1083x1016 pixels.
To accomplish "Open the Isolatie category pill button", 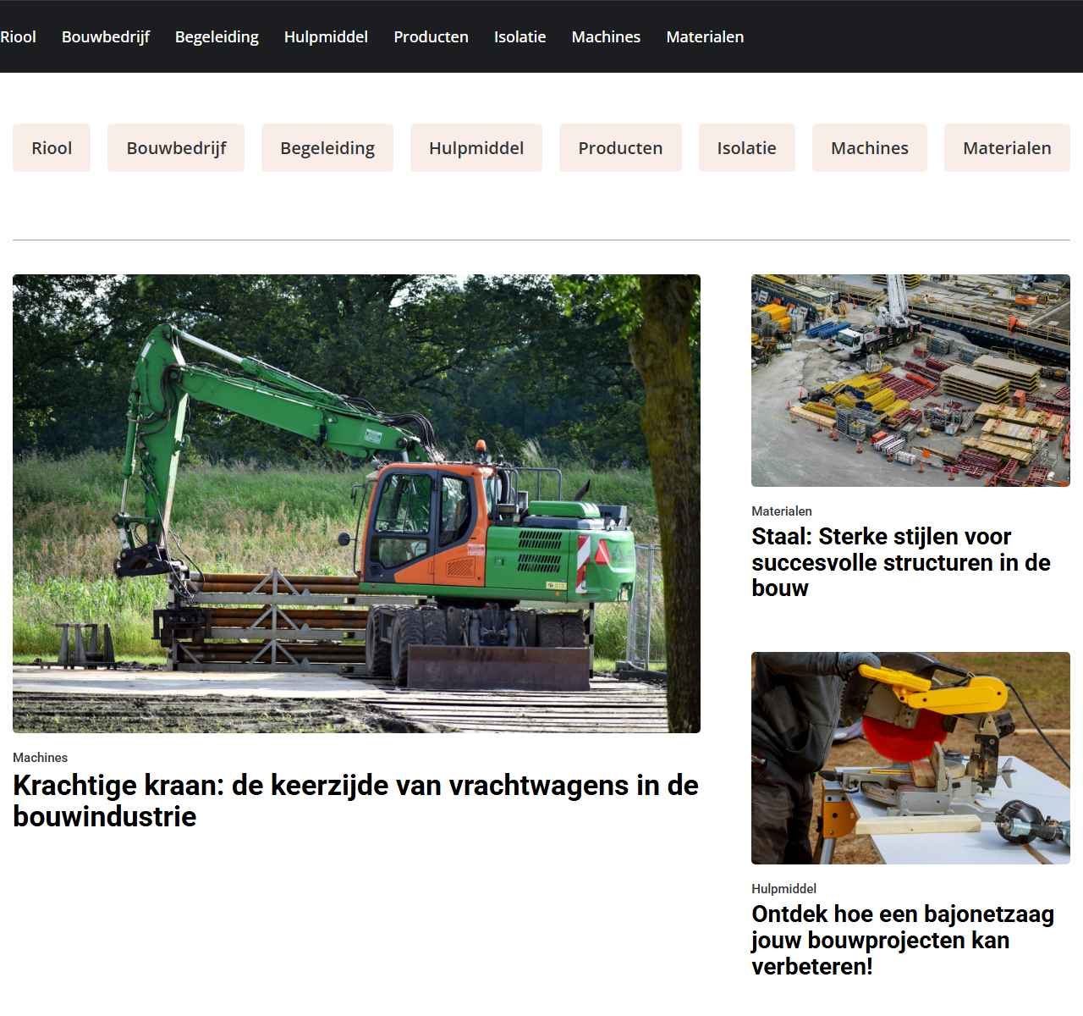I will 746,148.
